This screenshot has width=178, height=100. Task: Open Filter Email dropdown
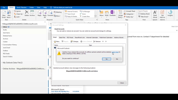coord(144,17)
